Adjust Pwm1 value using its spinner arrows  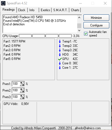22,84
